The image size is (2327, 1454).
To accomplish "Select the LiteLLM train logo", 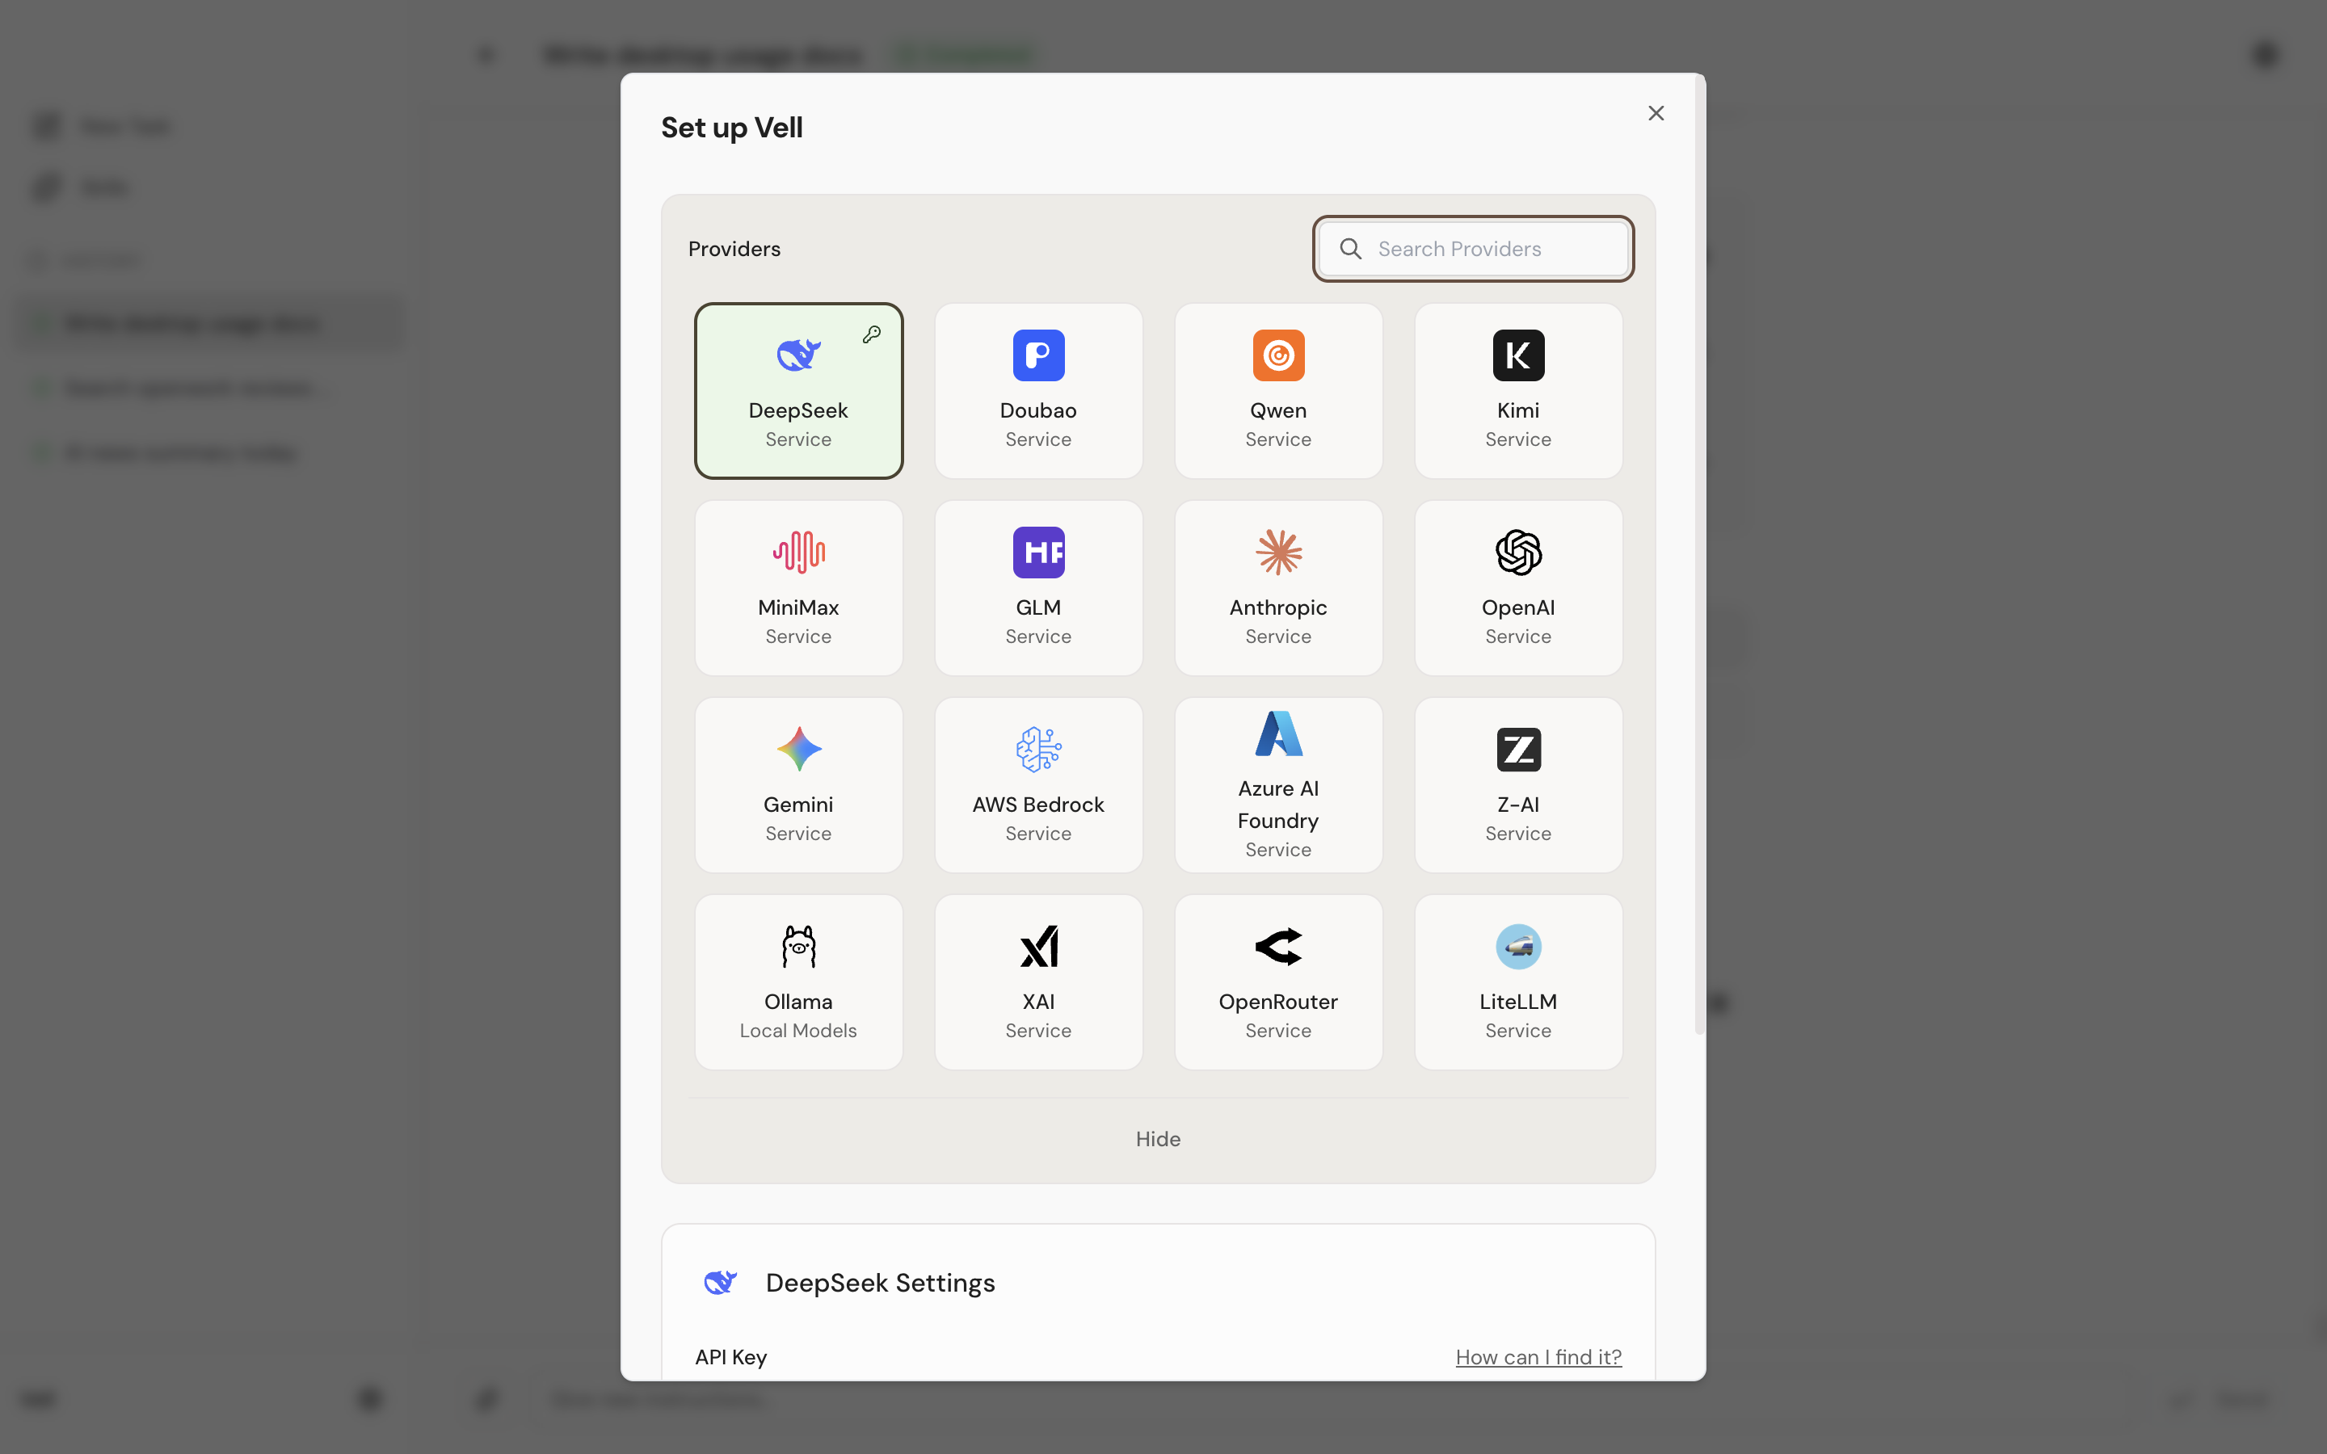I will pos(1518,946).
